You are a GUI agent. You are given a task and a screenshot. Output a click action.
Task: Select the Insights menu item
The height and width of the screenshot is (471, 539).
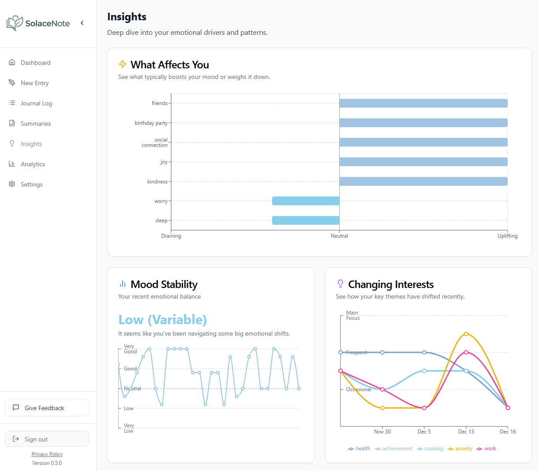pos(31,143)
